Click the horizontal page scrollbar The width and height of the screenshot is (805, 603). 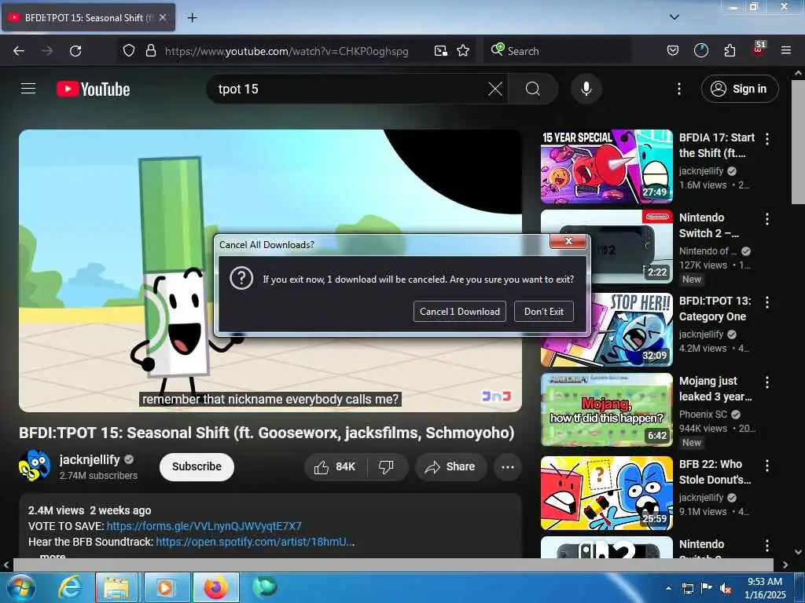coord(393,565)
